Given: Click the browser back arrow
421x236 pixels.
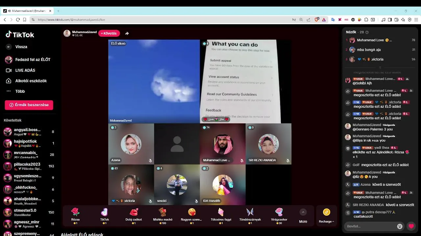Looking at the screenshot, I should [5, 20].
